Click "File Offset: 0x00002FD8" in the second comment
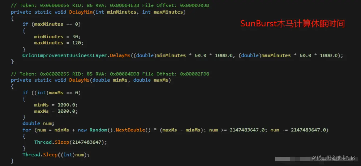 (x=175, y=74)
